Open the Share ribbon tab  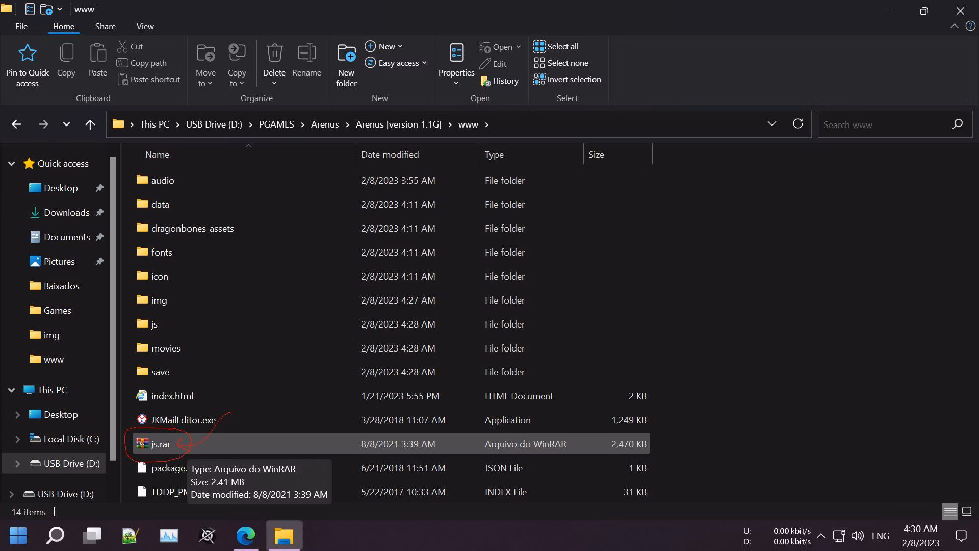click(x=105, y=26)
